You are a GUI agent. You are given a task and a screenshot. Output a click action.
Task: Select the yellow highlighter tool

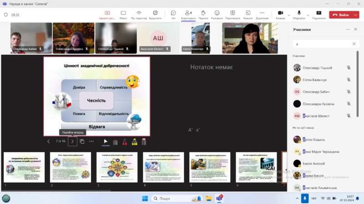click(x=135, y=141)
